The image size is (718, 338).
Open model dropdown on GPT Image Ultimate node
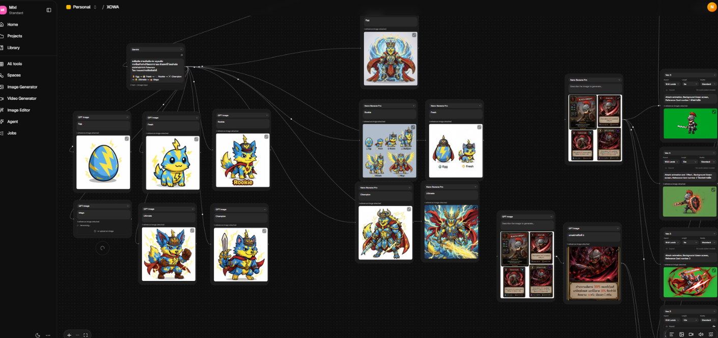169,209
